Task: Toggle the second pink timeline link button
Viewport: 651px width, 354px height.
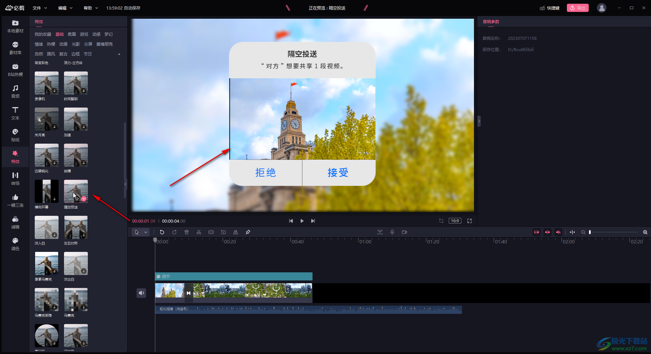Action: 547,232
